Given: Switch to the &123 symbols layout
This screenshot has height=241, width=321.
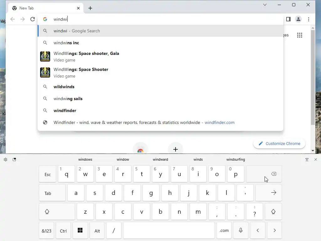Looking at the screenshot, I should point(46,231).
